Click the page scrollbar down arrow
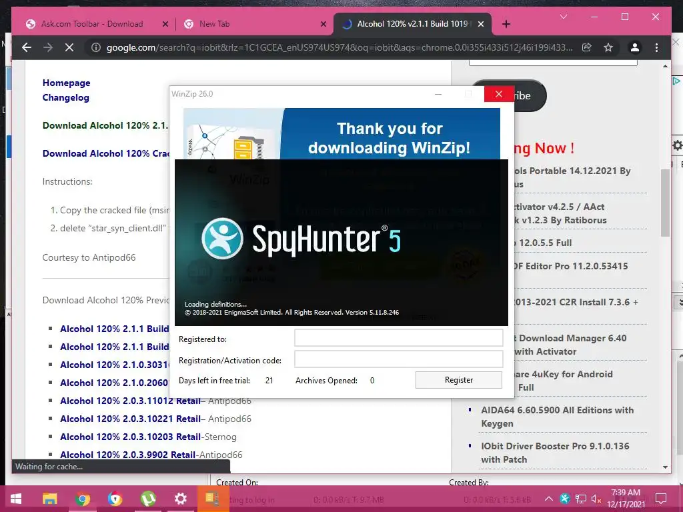683x512 pixels. (665, 467)
